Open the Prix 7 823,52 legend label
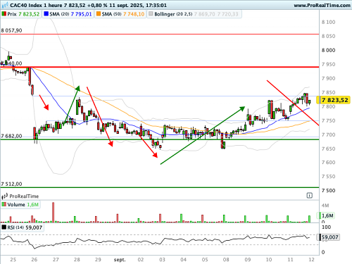This screenshot has width=352, height=264. pos(21,14)
